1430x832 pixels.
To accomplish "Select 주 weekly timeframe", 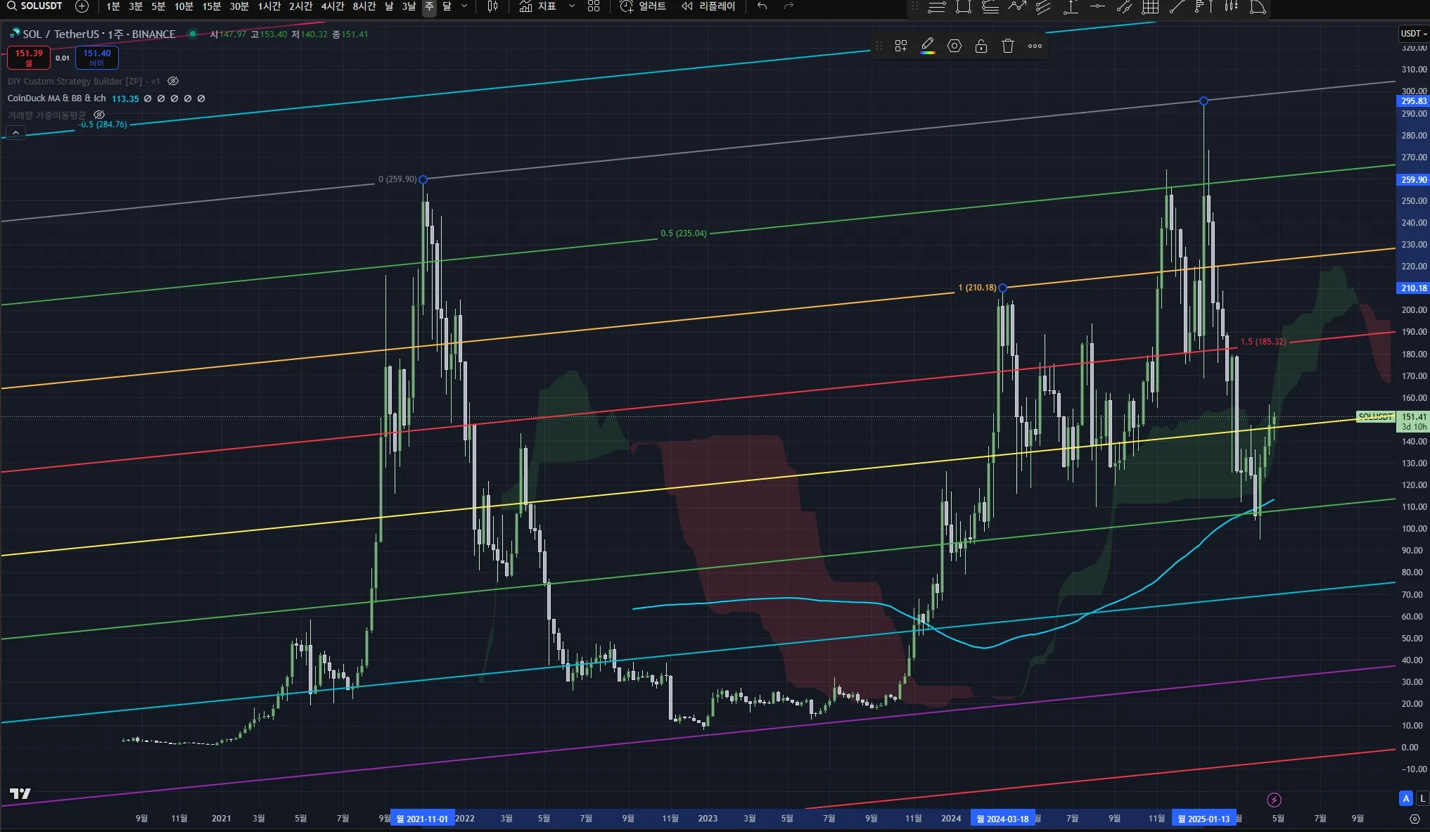I will tap(429, 6).
